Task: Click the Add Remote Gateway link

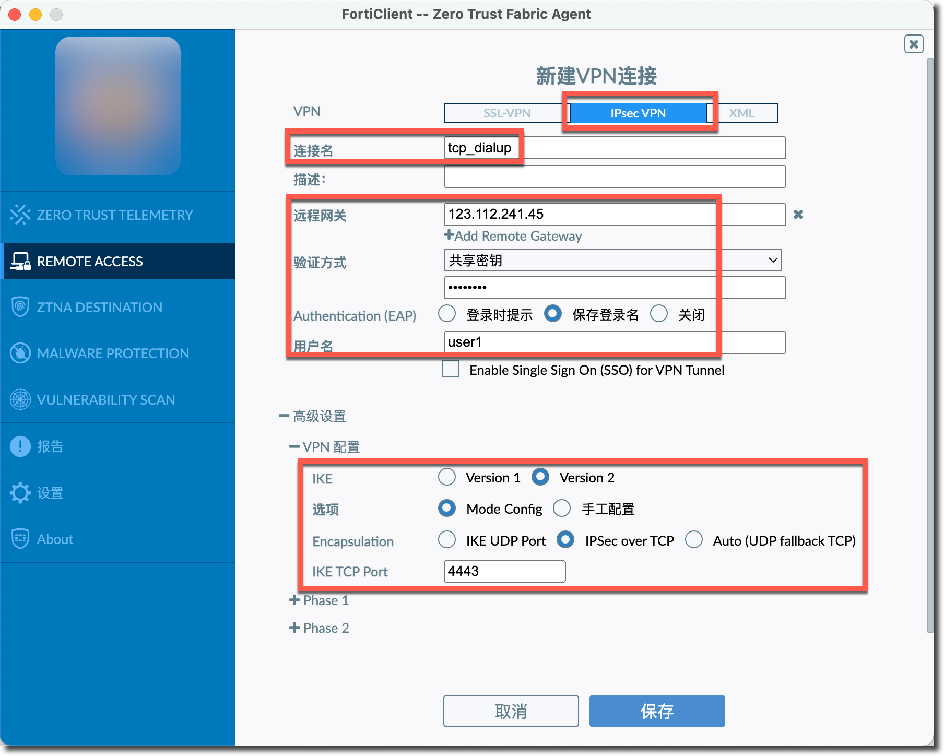Action: point(513,236)
